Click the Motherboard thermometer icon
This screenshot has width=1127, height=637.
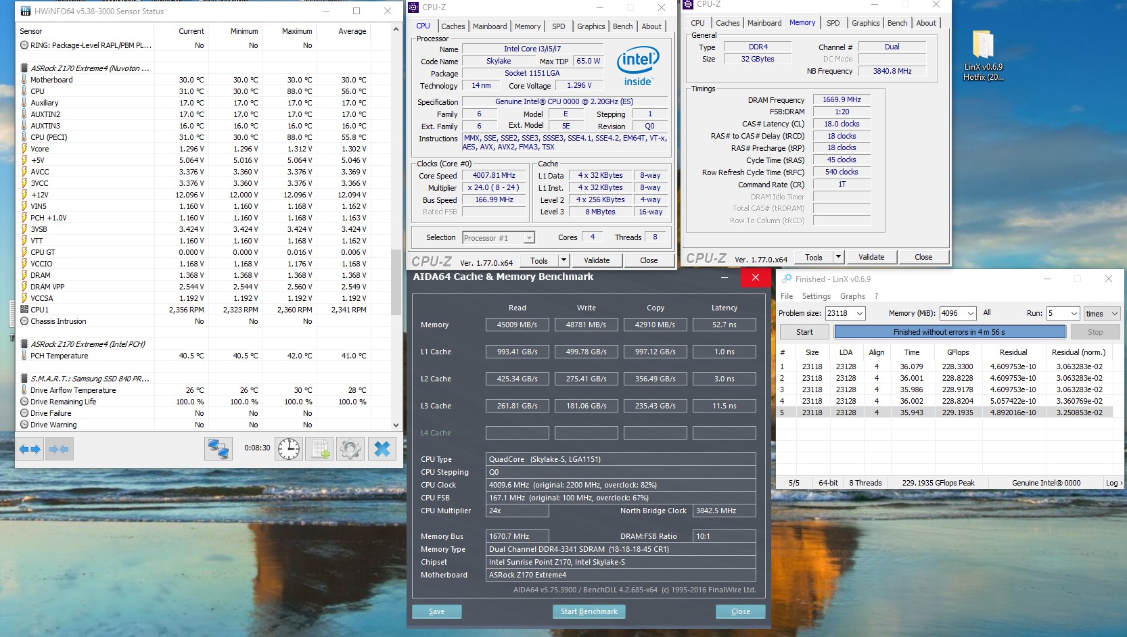(24, 80)
